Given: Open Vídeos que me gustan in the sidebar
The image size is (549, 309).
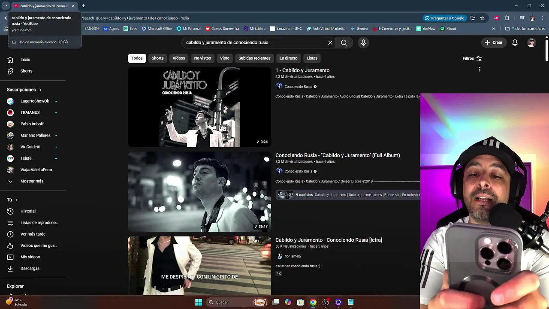Looking at the screenshot, I should tap(33, 245).
